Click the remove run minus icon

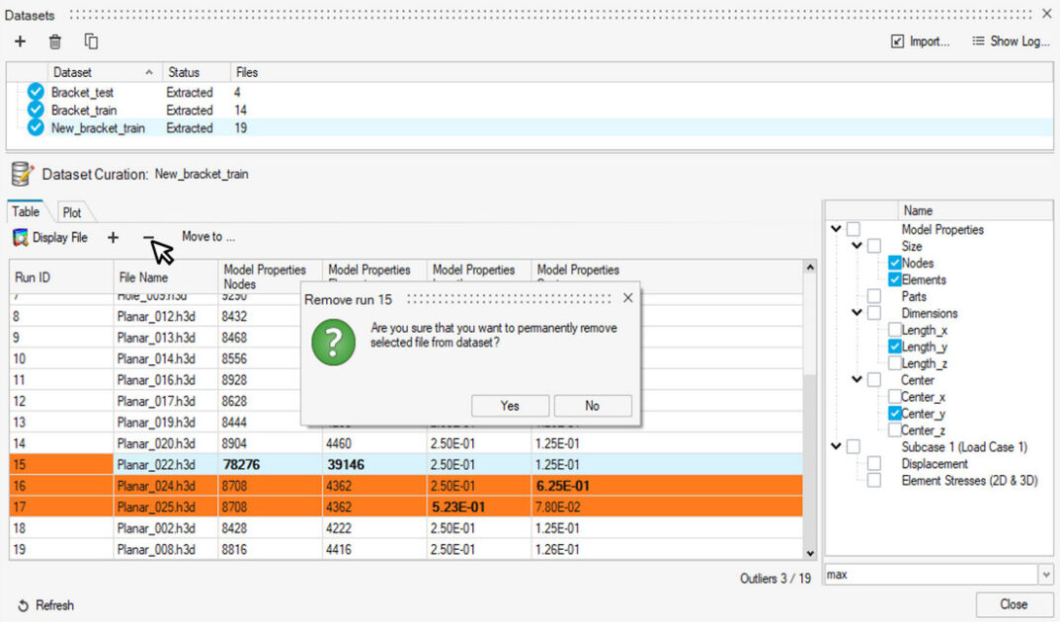[x=148, y=238]
